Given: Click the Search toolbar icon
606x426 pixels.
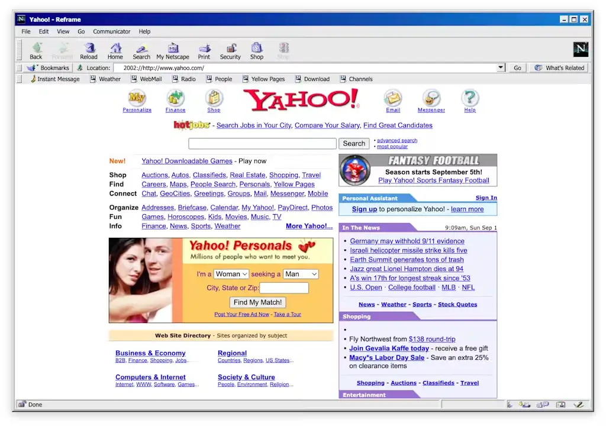Looking at the screenshot, I should tap(141, 51).
